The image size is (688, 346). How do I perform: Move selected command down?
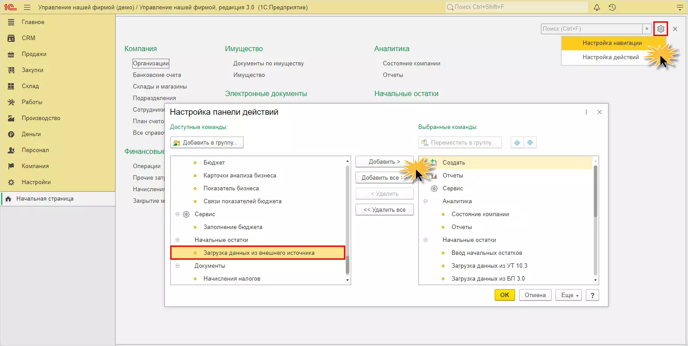point(530,143)
